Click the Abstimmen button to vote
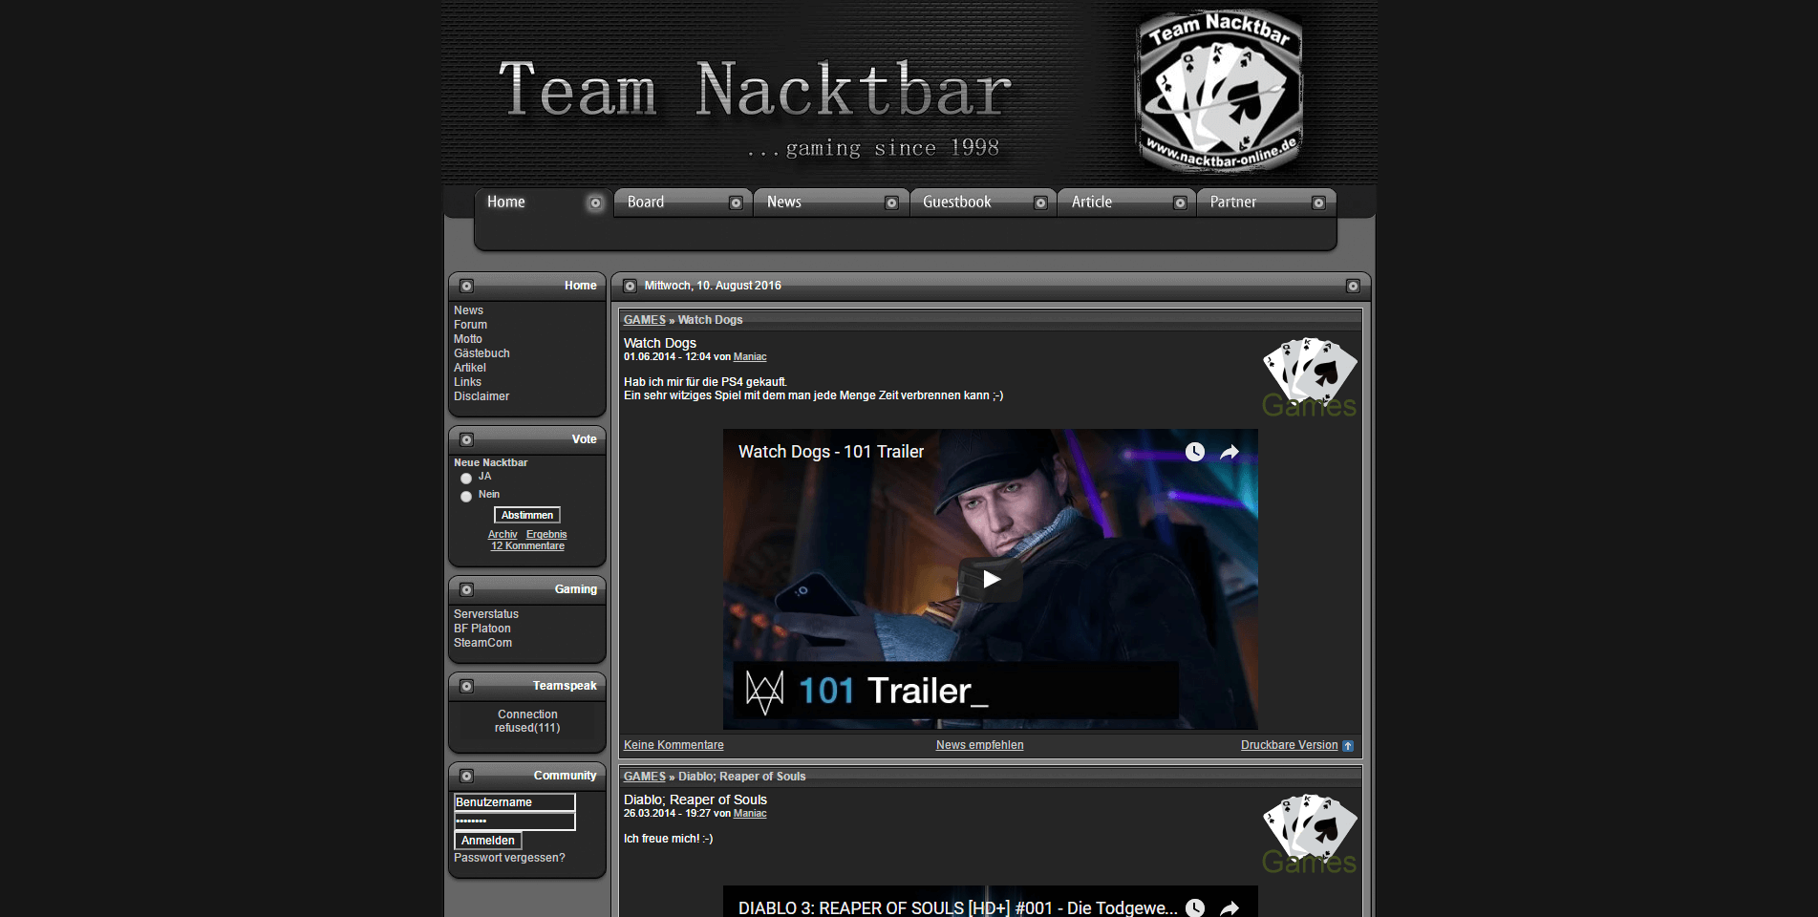Screen dimensions: 1818x917 [526, 514]
